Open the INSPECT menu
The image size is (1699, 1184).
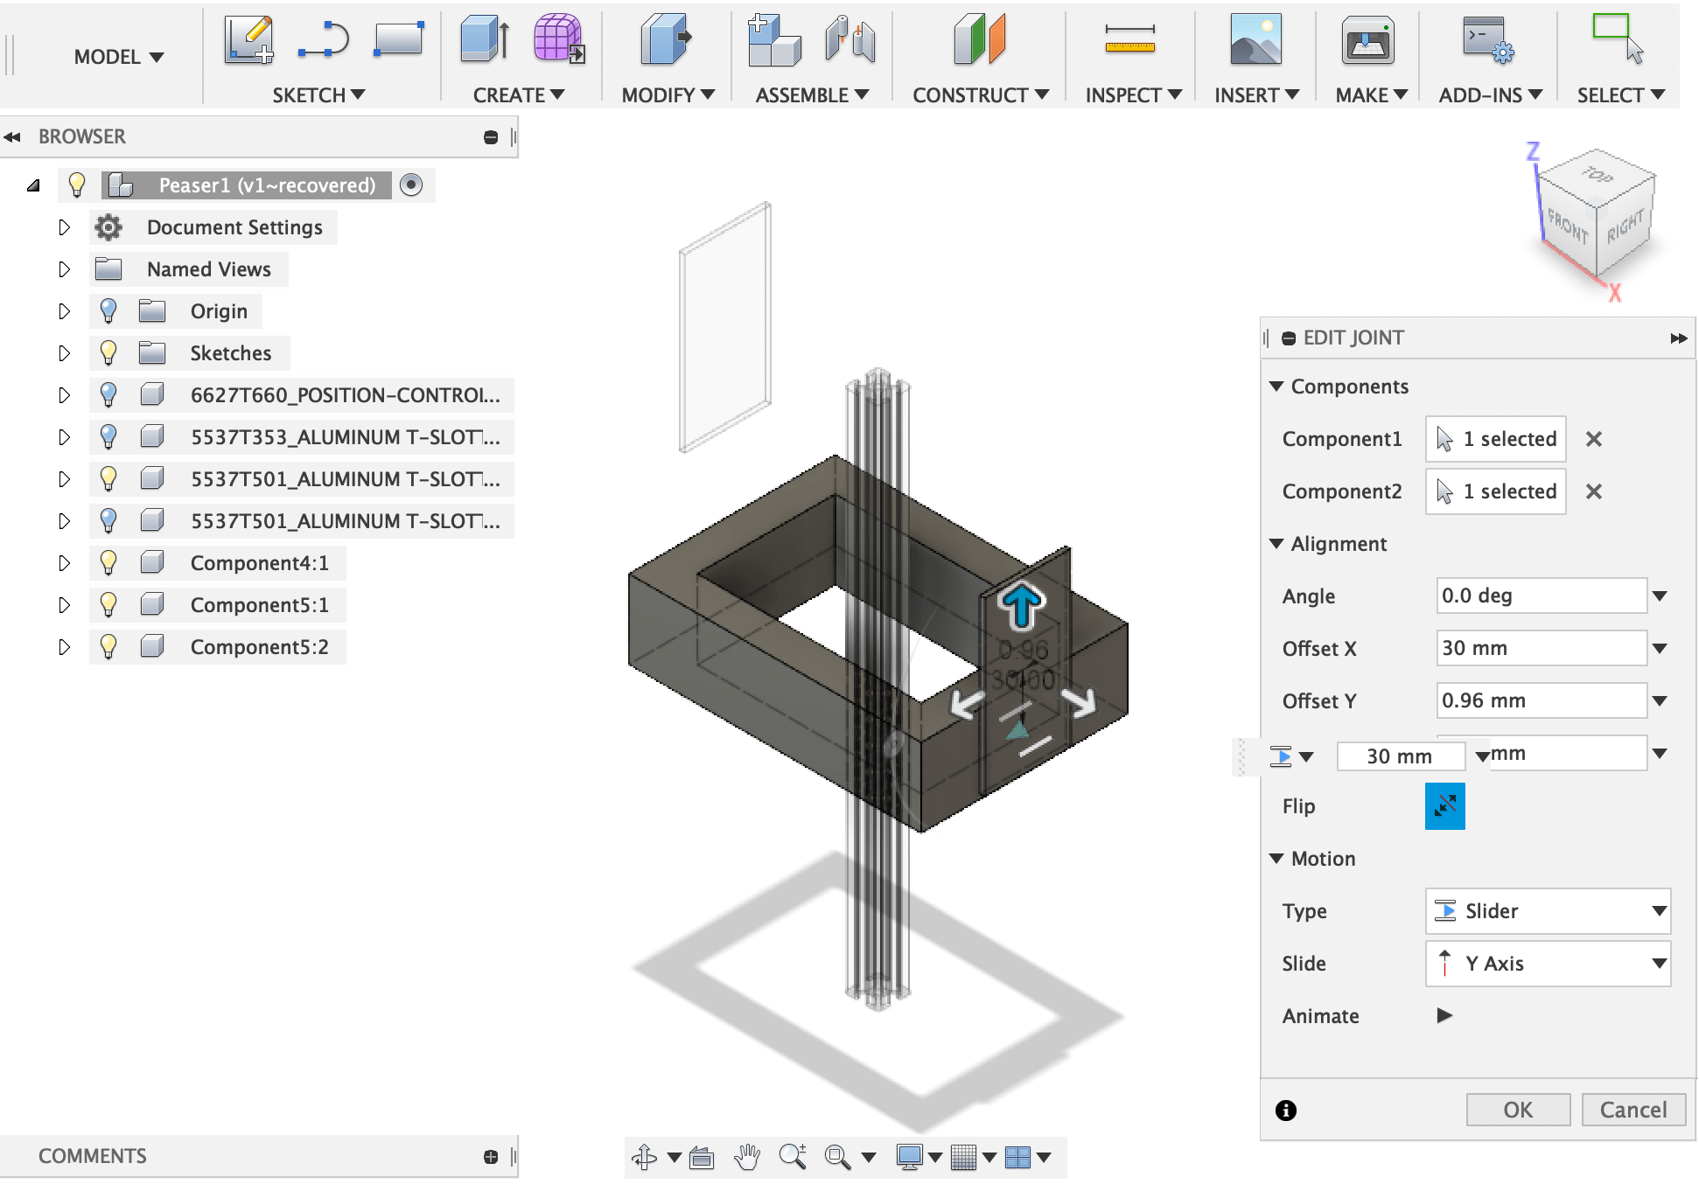pos(1132,94)
